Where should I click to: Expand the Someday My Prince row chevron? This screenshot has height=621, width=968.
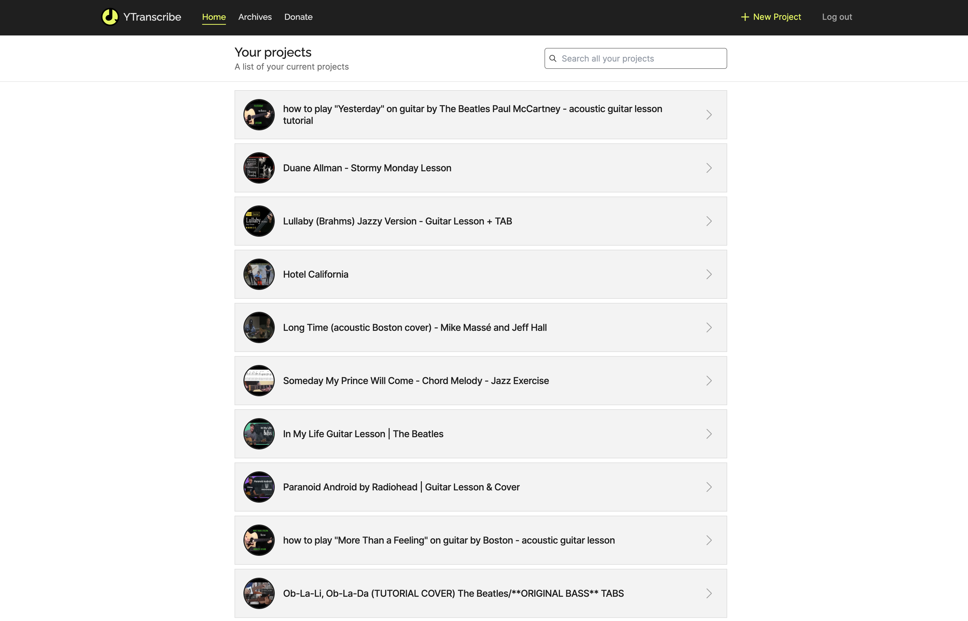tap(709, 381)
